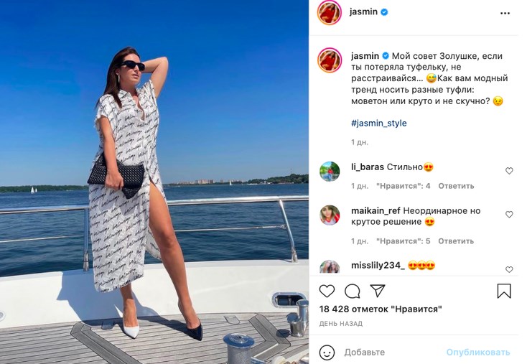Click the #jasmin_style hashtag
The image size is (527, 364).
(x=379, y=123)
